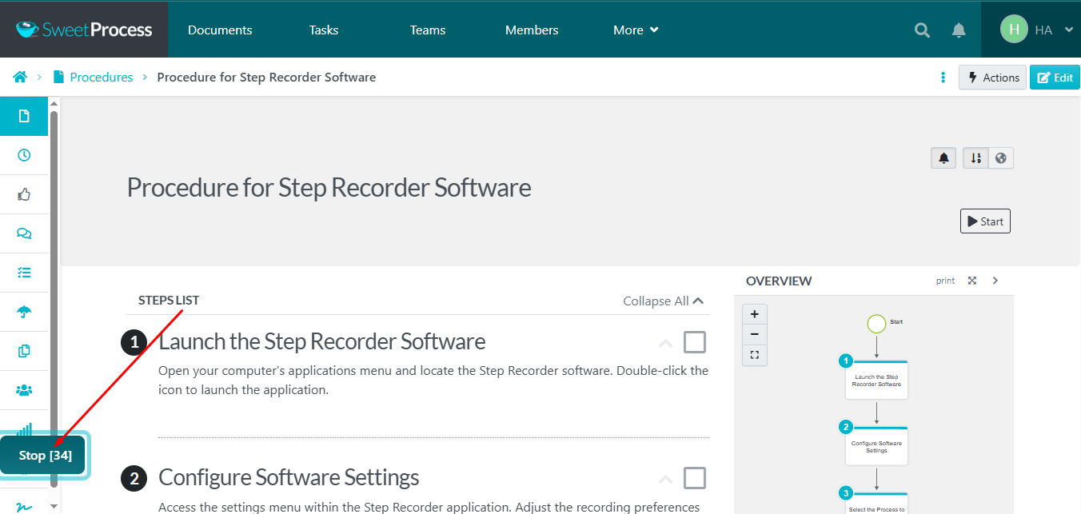
Task: Click the sidebar scrollbar down arrow
Action: [54, 506]
